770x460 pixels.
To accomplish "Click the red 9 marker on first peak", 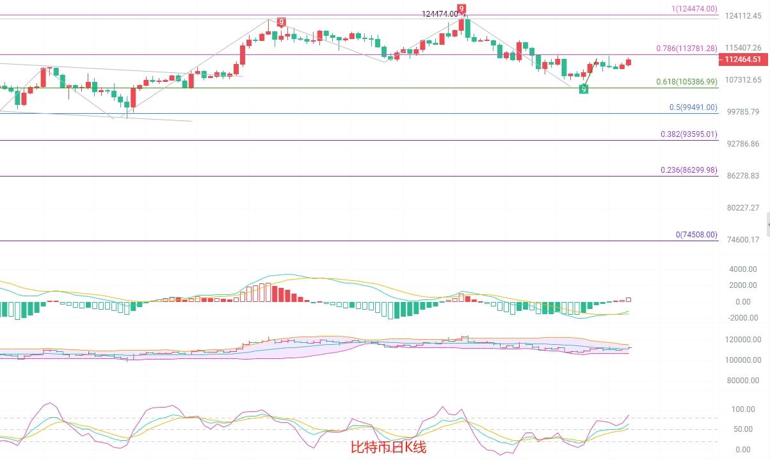I will pyautogui.click(x=281, y=22).
